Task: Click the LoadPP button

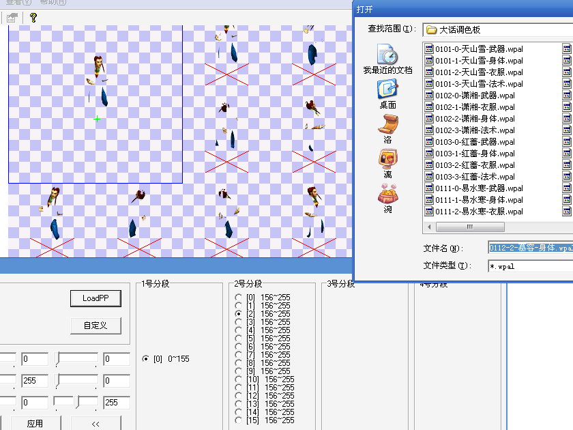Action: [x=95, y=298]
